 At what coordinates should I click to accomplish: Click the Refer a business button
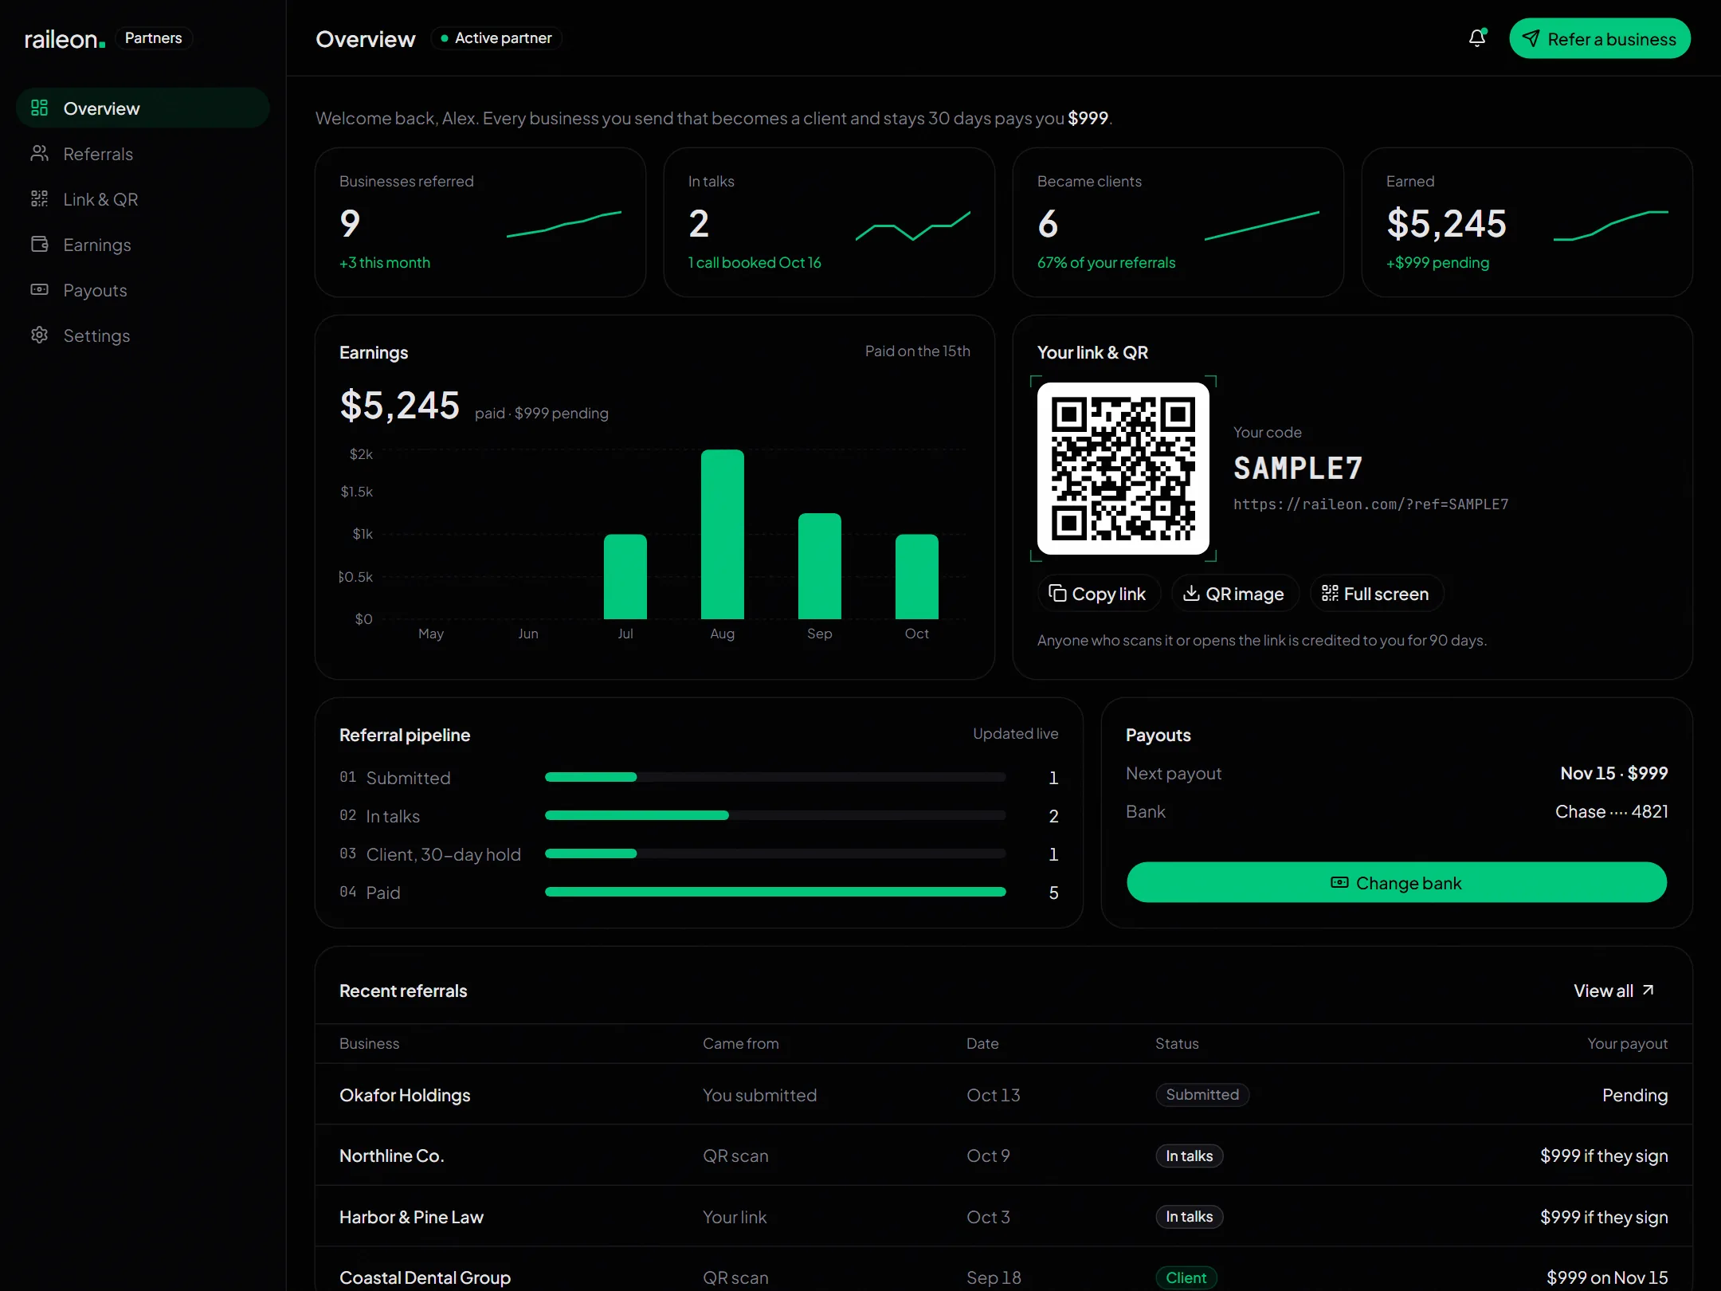pos(1599,38)
